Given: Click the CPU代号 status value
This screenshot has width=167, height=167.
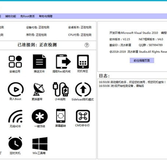Looking at the screenshot, I should pos(86,35).
